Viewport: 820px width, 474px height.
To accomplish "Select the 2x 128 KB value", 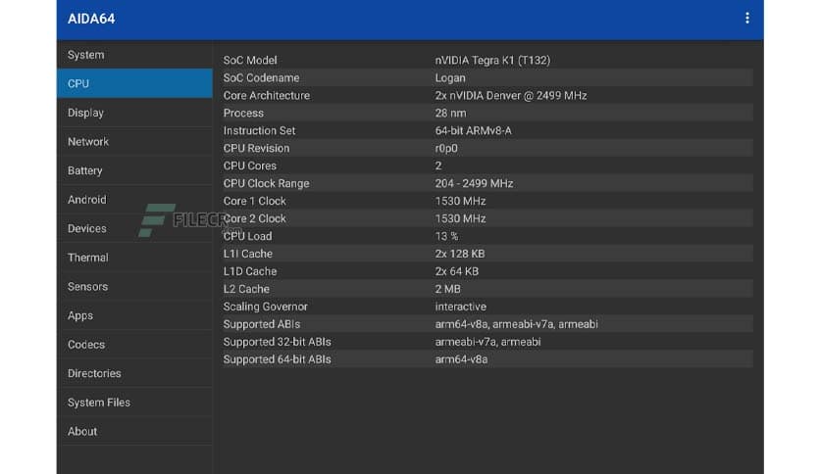I will 460,254.
